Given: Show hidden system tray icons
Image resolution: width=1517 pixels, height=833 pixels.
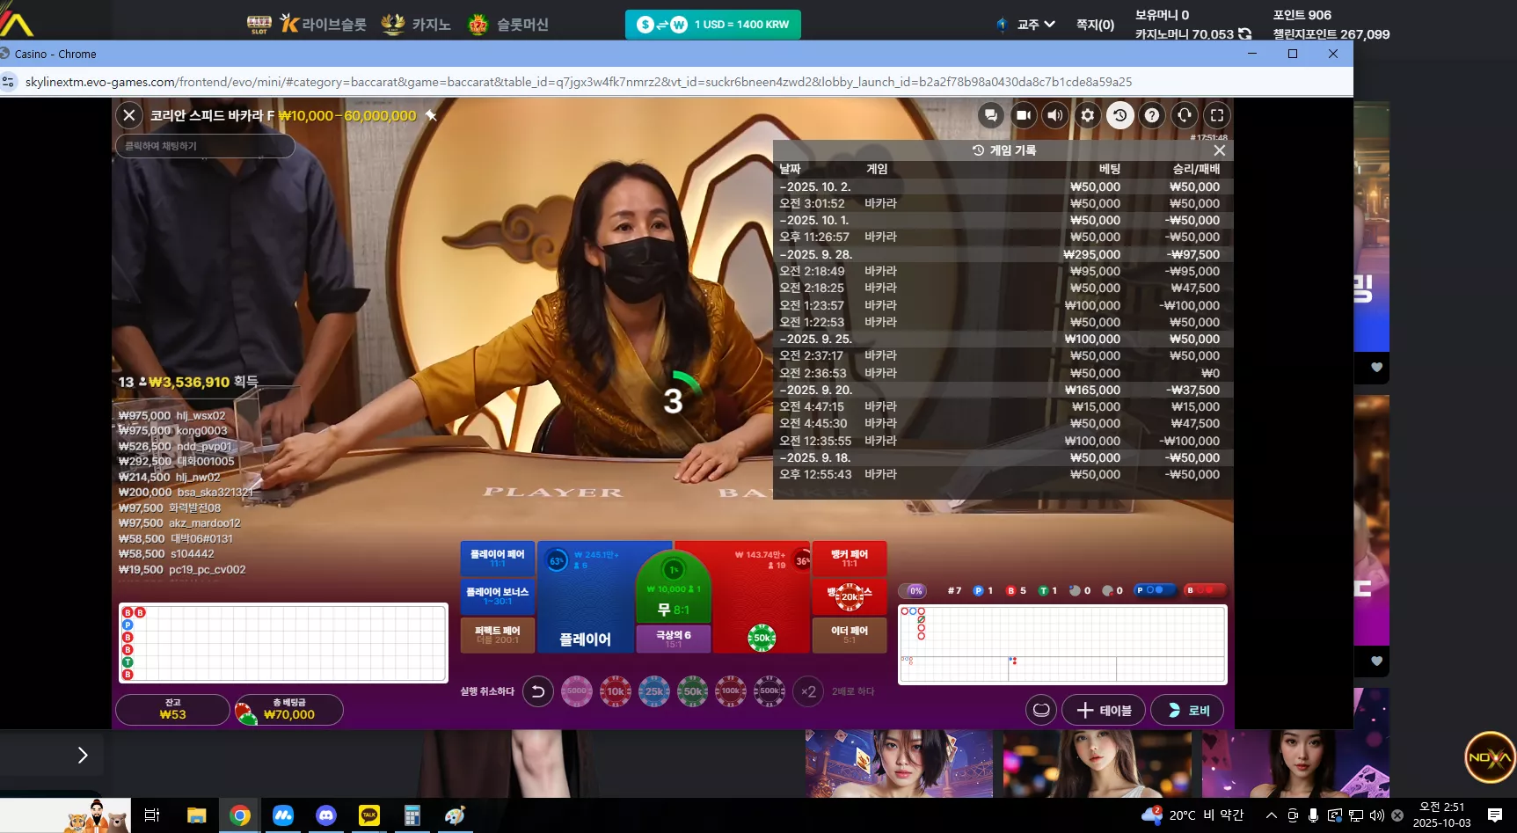Looking at the screenshot, I should click(x=1271, y=815).
